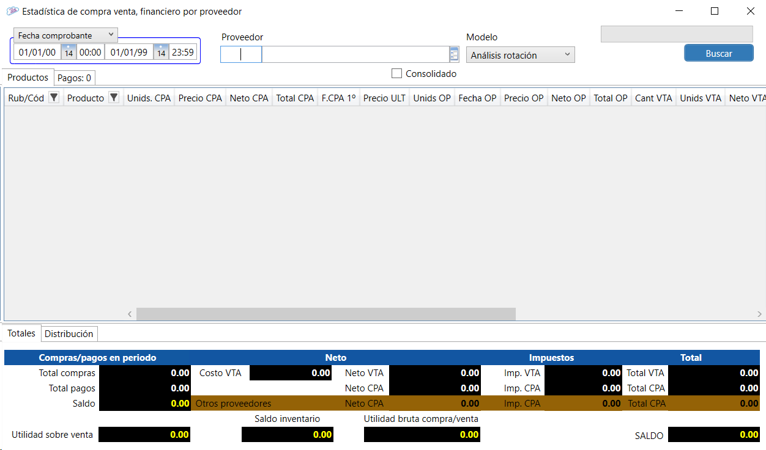The image size is (766, 450).
Task: Open the end date calendar picker
Action: [161, 53]
